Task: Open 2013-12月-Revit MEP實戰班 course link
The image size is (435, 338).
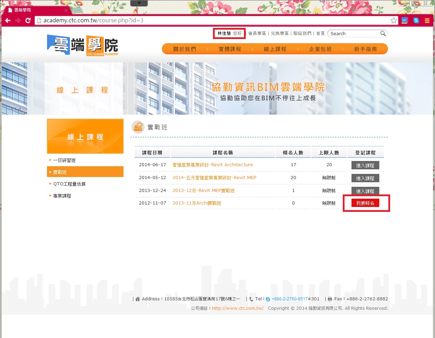Action: [204, 191]
